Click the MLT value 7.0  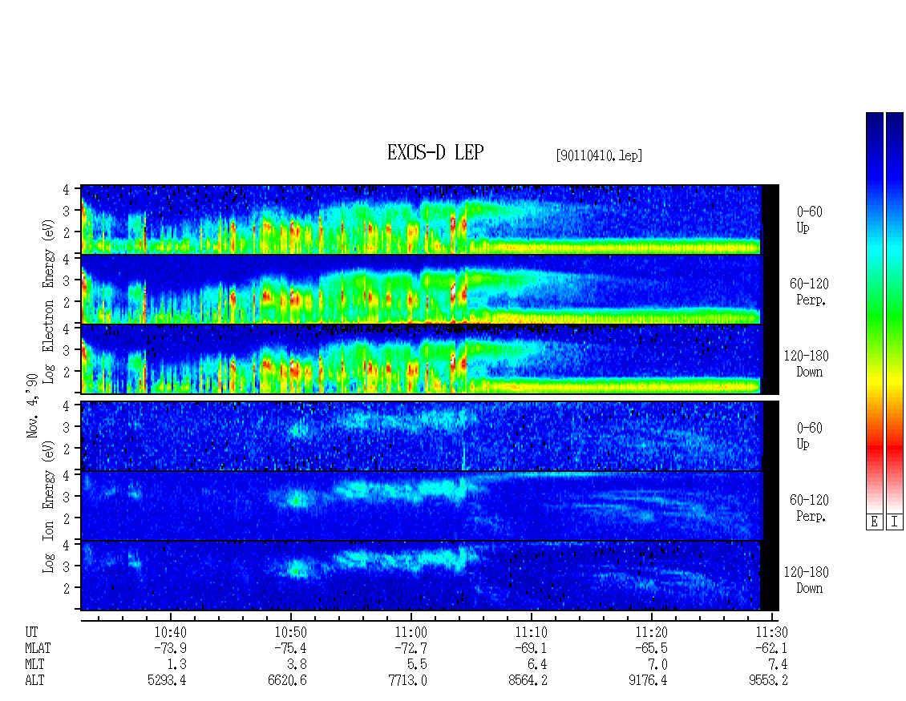coord(659,665)
